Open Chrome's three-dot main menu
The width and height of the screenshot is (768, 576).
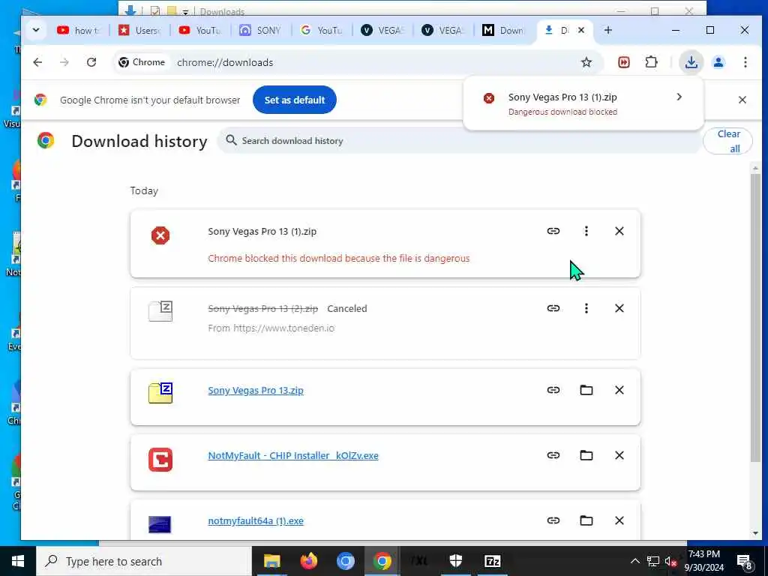(x=745, y=62)
